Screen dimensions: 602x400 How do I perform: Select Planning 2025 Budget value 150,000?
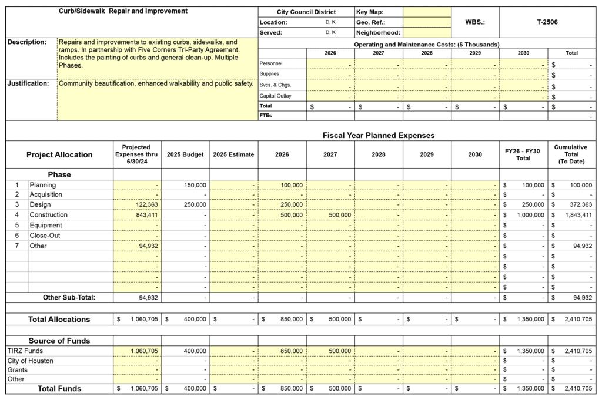point(186,185)
